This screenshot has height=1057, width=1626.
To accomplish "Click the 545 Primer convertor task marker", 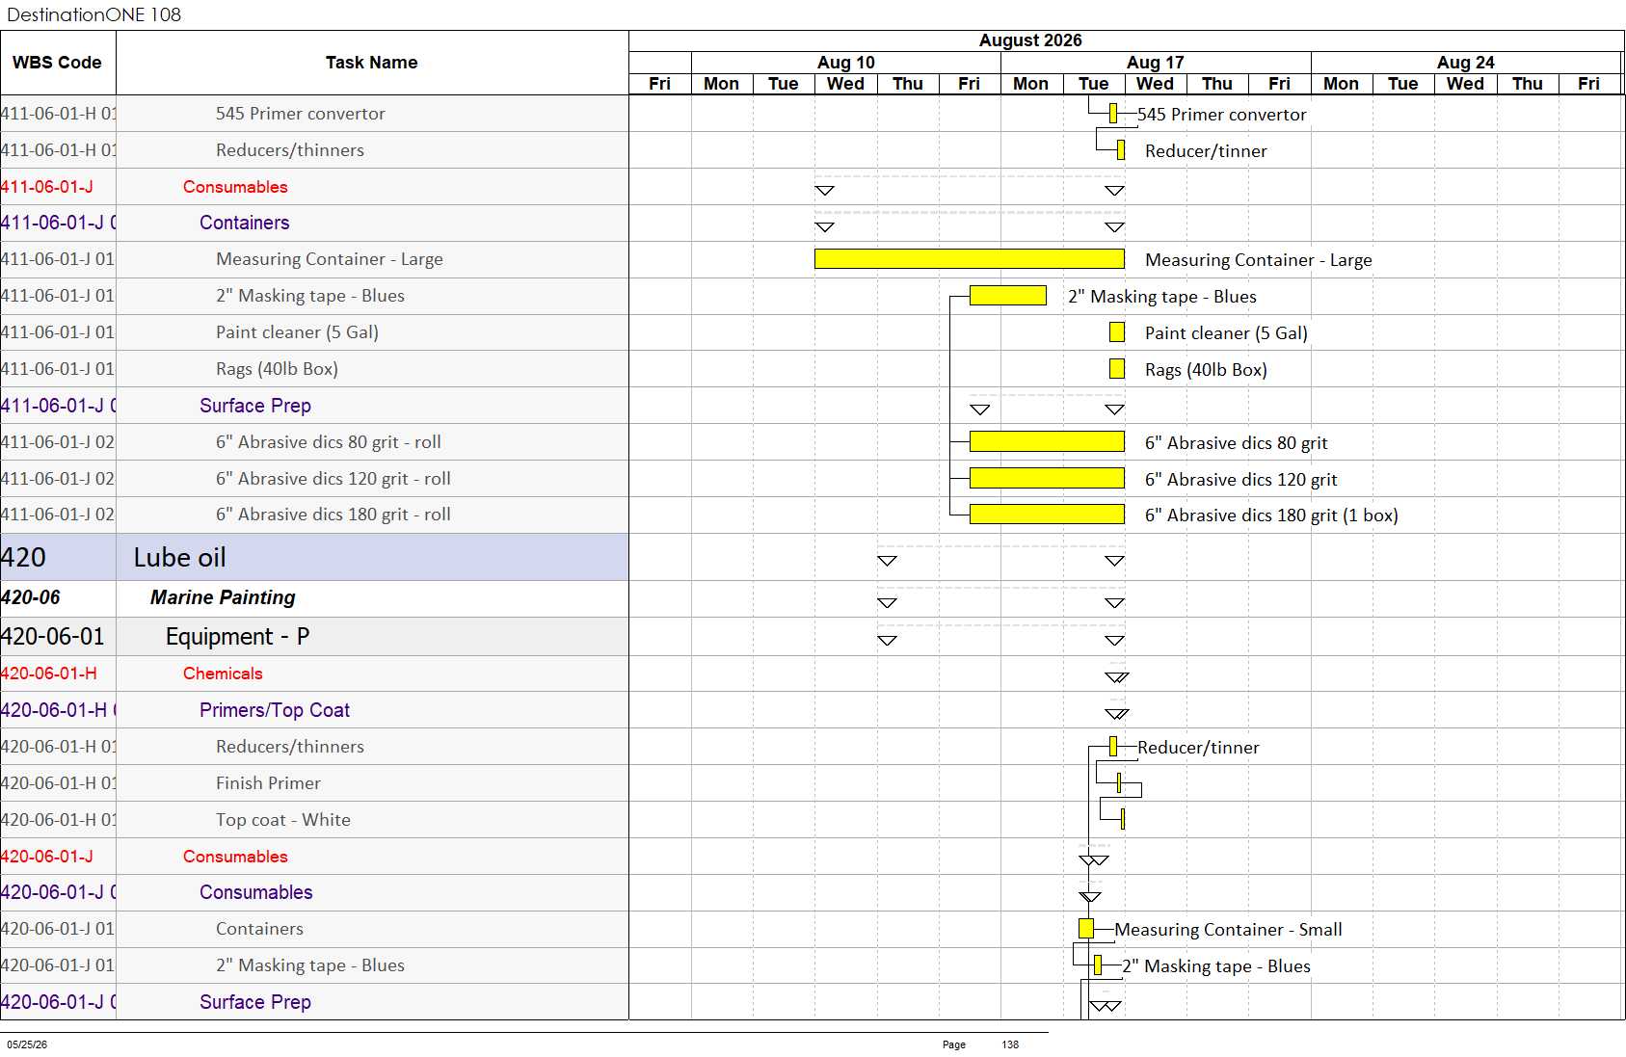I will (1113, 114).
